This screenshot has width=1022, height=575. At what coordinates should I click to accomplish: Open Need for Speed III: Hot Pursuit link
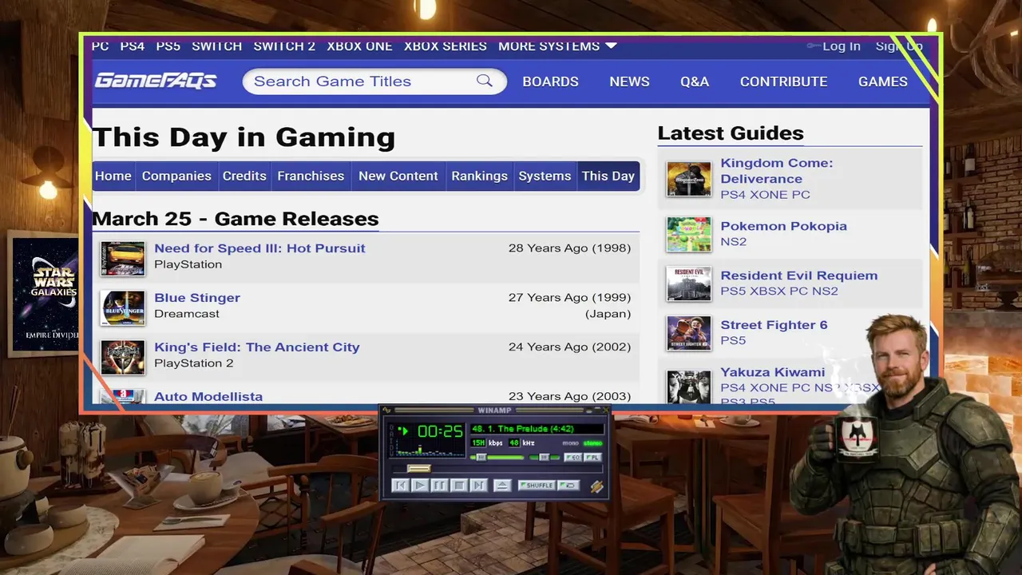pyautogui.click(x=259, y=248)
